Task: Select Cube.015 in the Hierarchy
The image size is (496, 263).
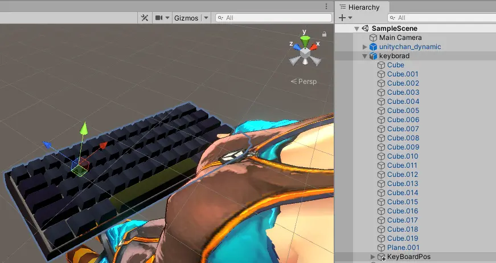Action: [403, 202]
